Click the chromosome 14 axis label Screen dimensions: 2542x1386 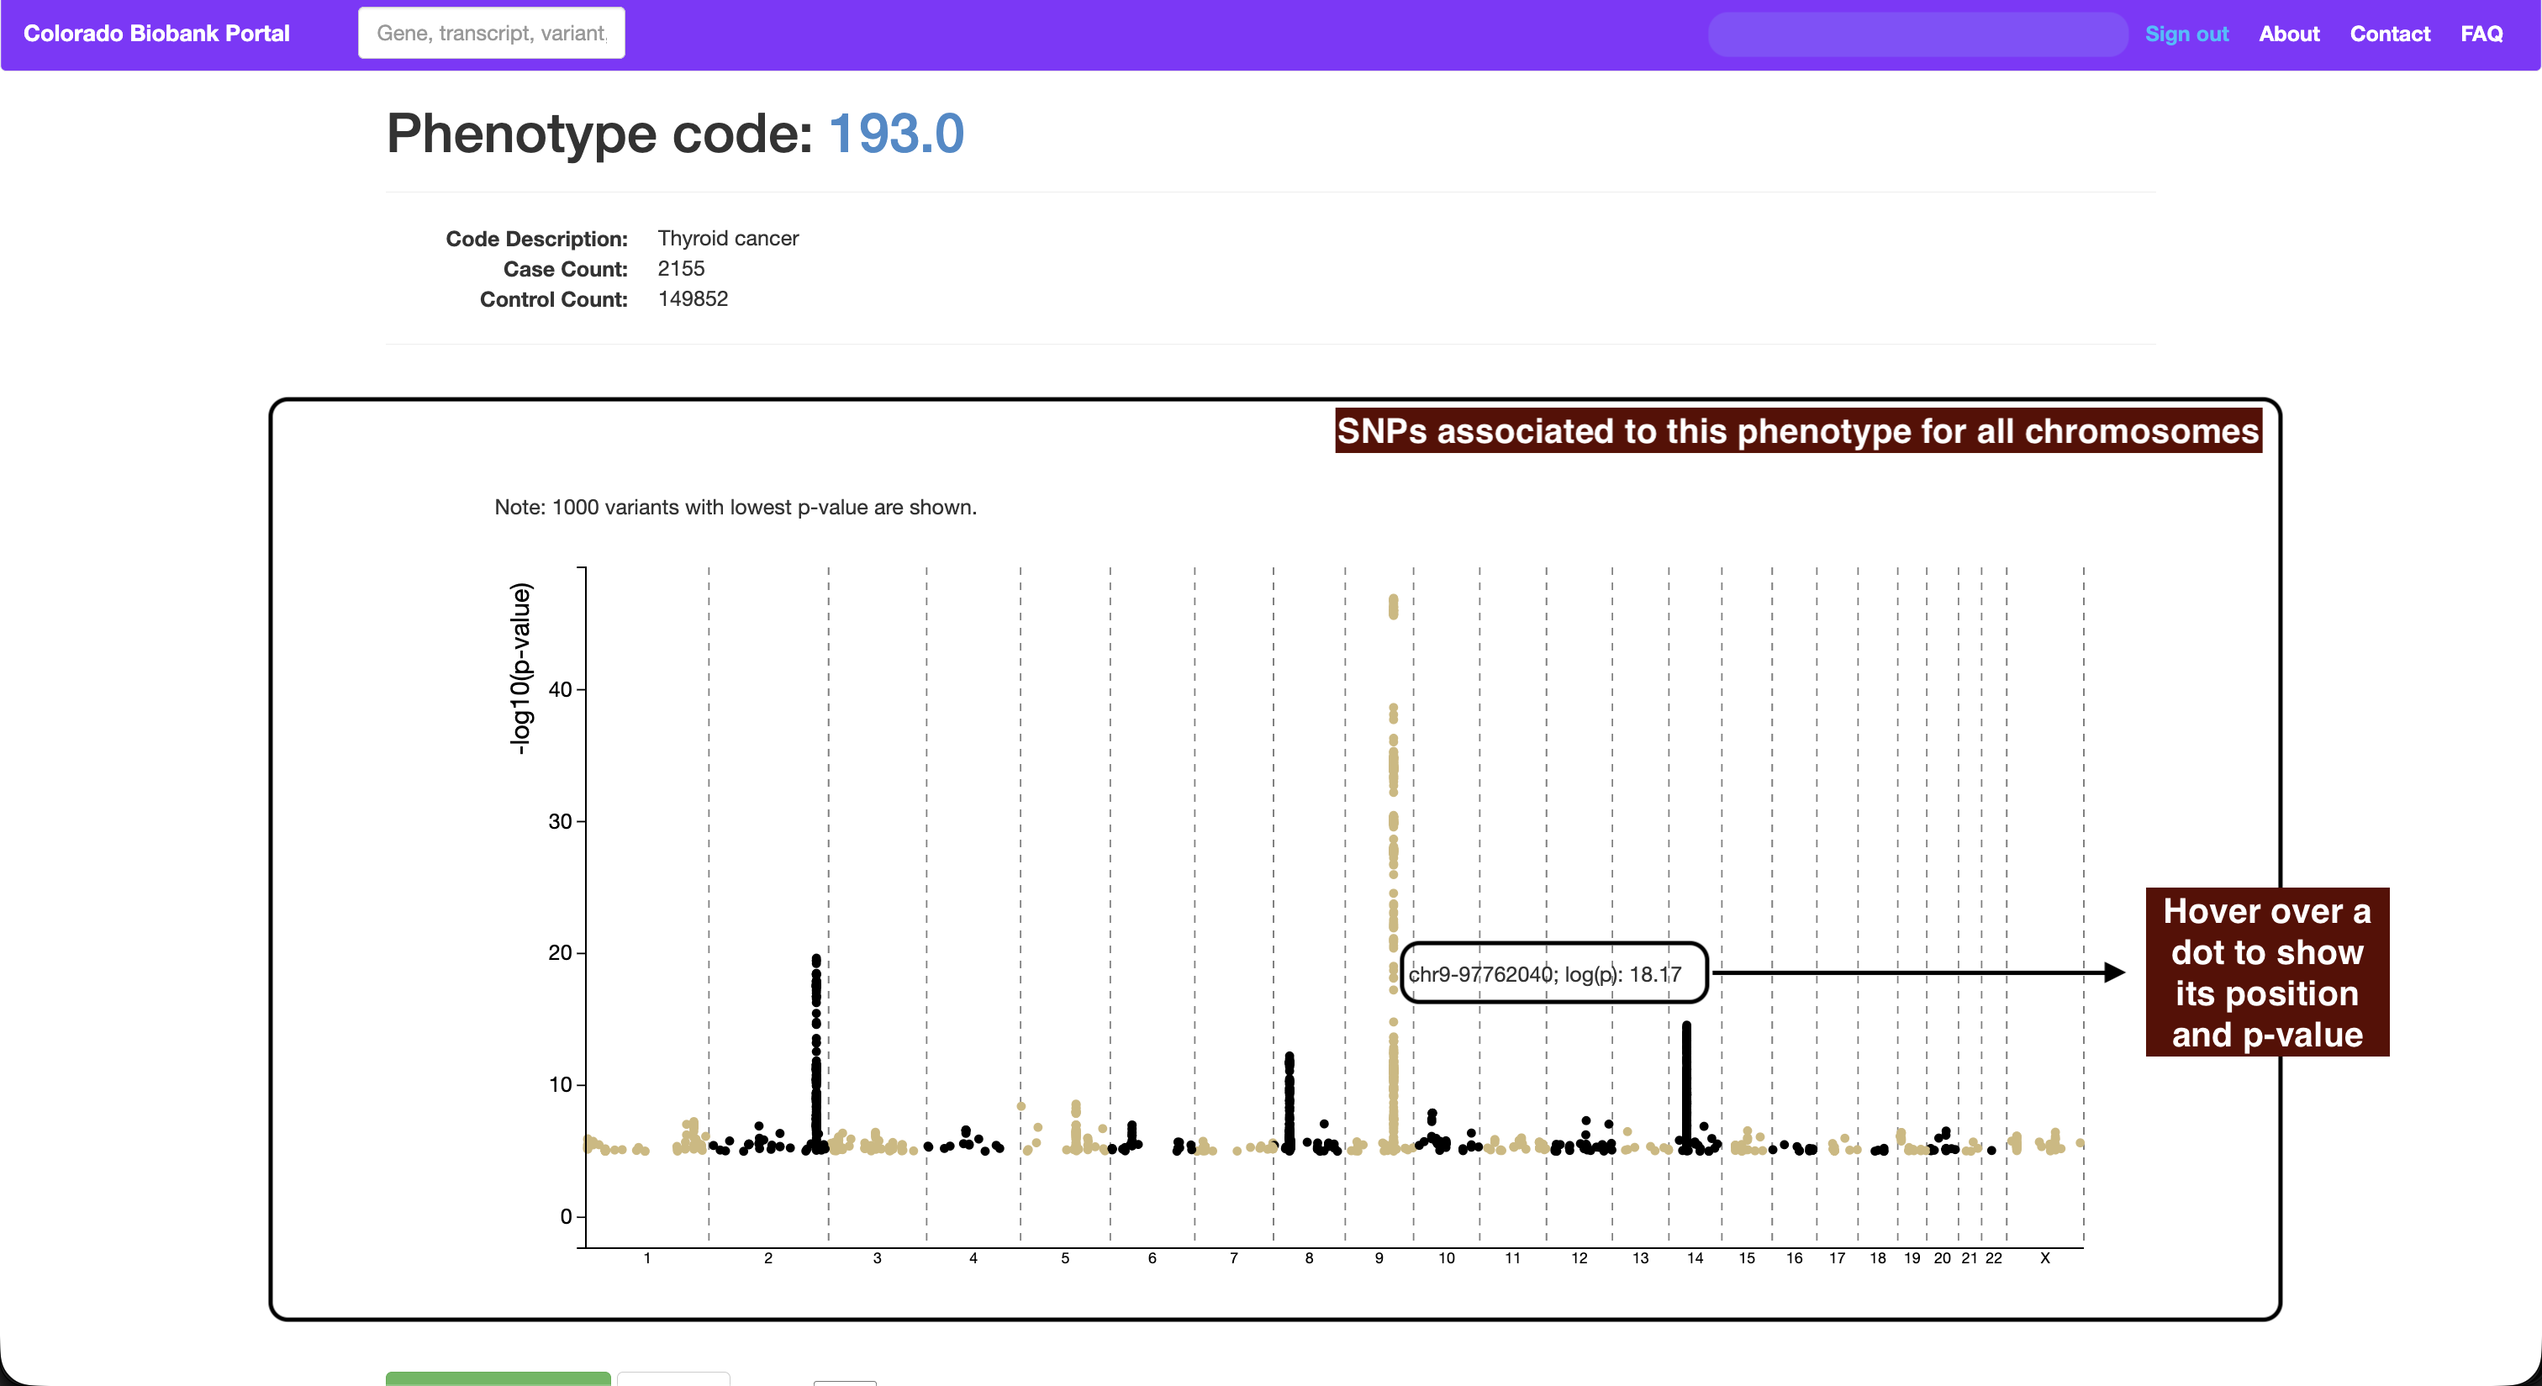(1695, 1257)
